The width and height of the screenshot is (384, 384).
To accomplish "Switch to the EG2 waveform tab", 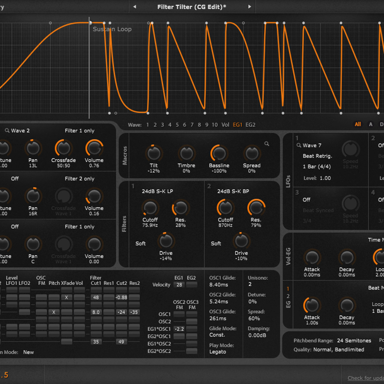I will 250,125.
